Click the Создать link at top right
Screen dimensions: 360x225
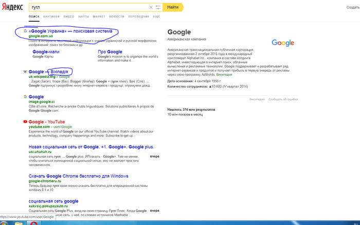[x=353, y=7]
